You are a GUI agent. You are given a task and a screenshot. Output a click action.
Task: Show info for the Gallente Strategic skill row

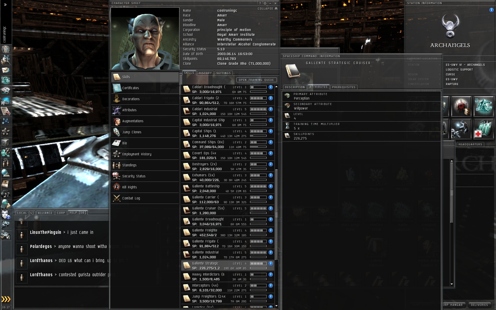[x=271, y=263]
